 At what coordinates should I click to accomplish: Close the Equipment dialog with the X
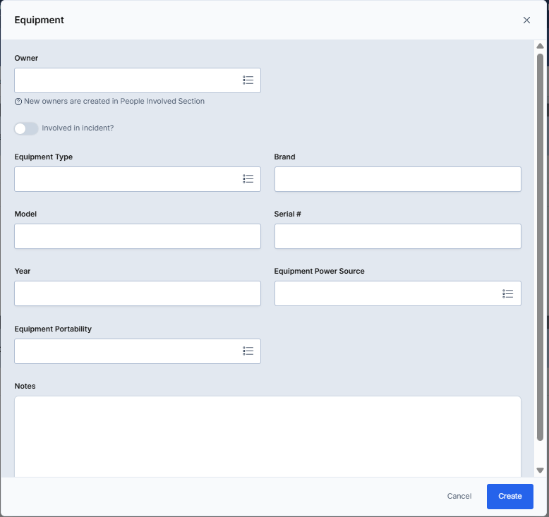click(526, 20)
